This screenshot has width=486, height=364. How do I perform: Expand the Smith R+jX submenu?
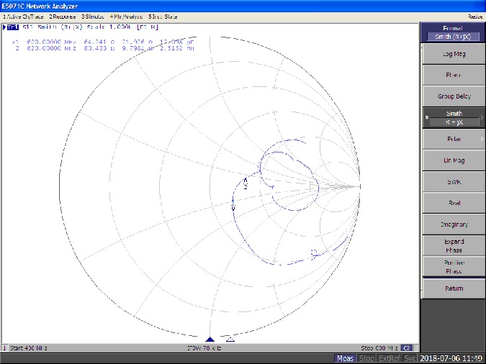tap(454, 118)
